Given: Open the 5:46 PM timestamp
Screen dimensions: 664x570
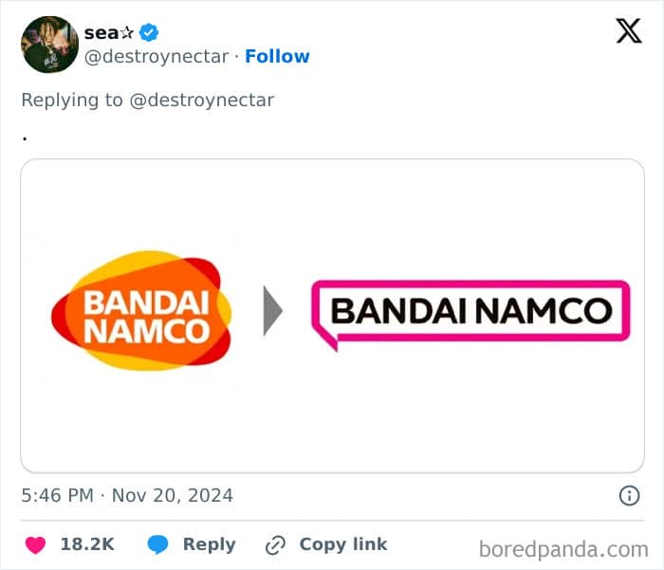Looking at the screenshot, I should (x=58, y=495).
